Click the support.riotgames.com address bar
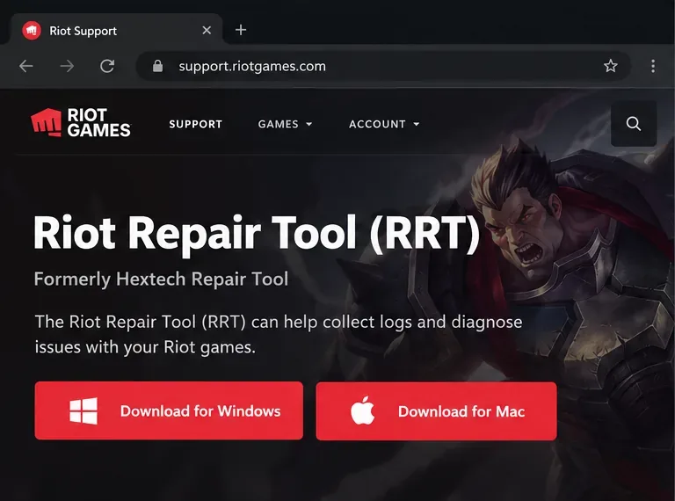 click(x=383, y=66)
